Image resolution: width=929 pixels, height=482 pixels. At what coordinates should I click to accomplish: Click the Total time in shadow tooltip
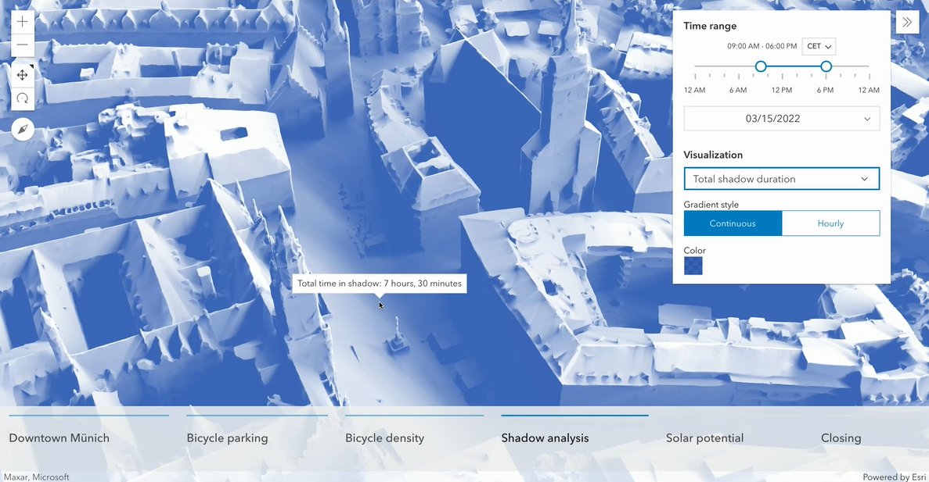[x=379, y=284]
